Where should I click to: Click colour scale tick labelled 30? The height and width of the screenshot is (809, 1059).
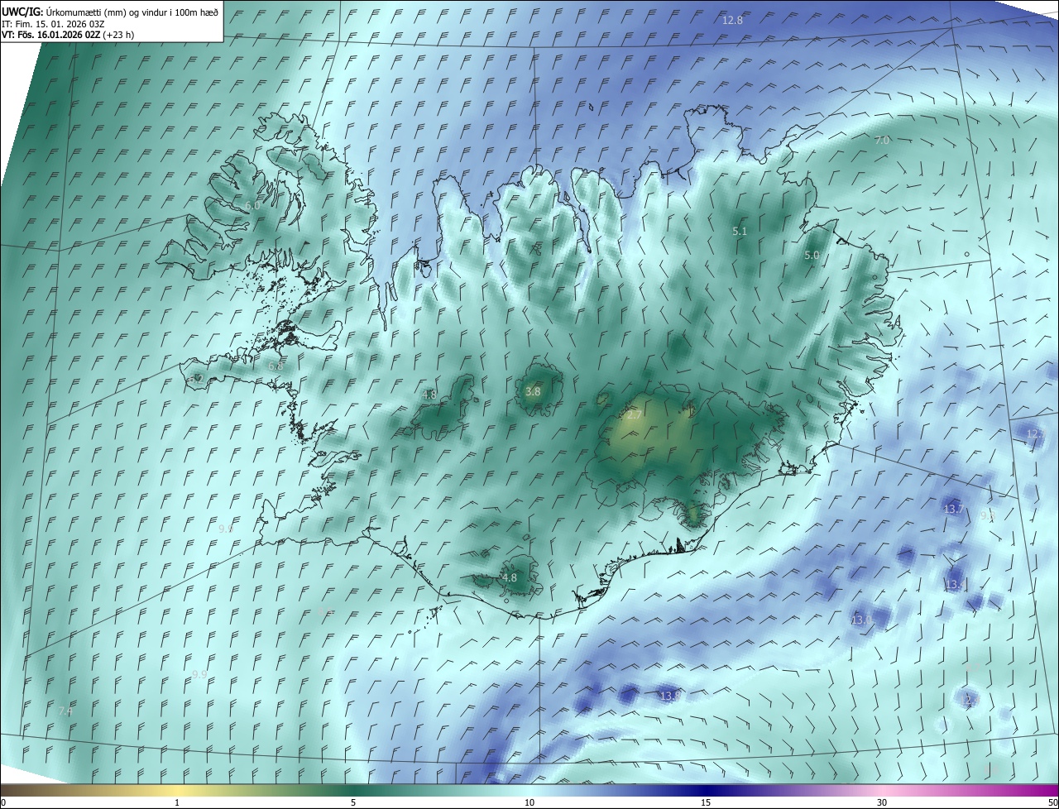882,803
